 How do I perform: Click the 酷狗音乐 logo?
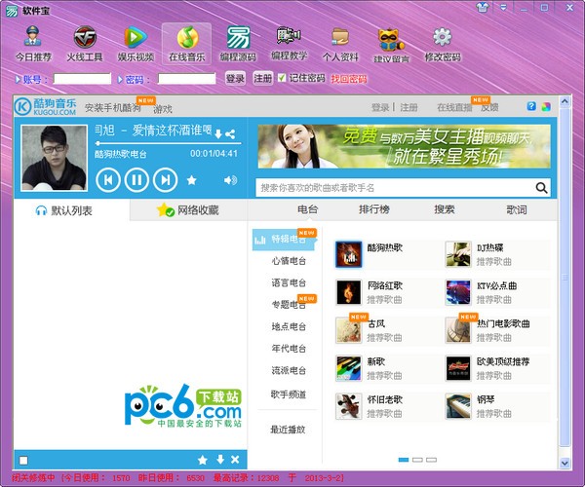[x=45, y=106]
